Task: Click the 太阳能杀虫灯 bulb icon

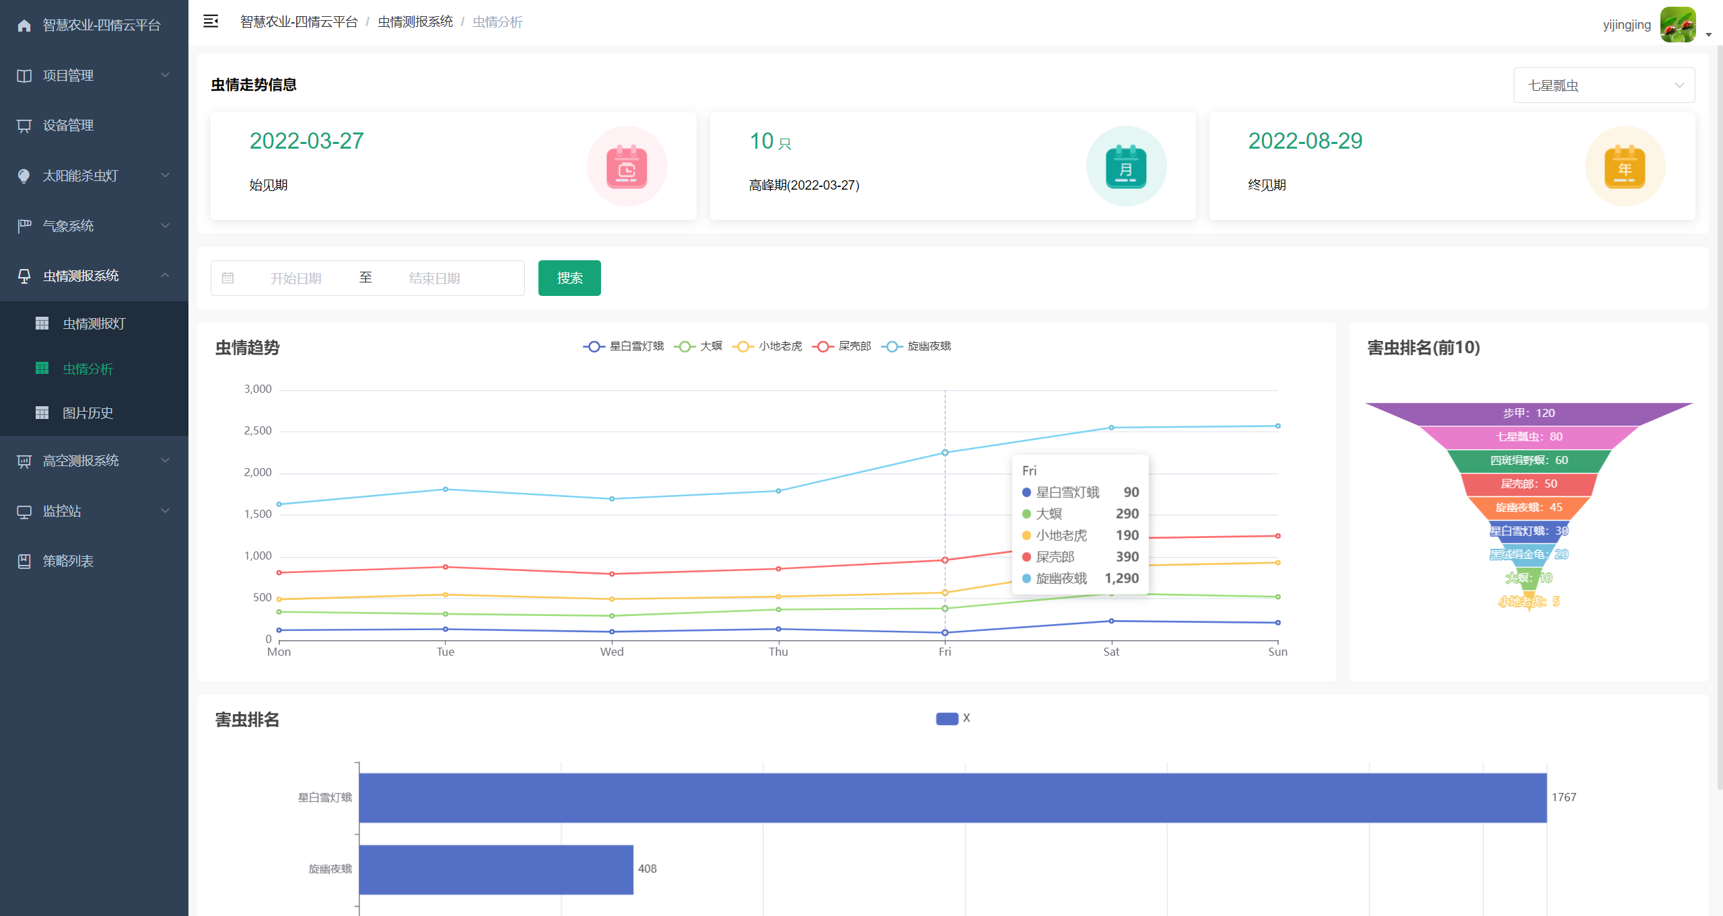Action: point(24,176)
